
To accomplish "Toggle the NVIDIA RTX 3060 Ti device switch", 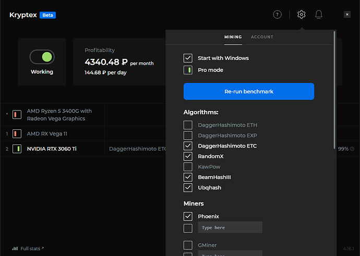I will coord(17,149).
